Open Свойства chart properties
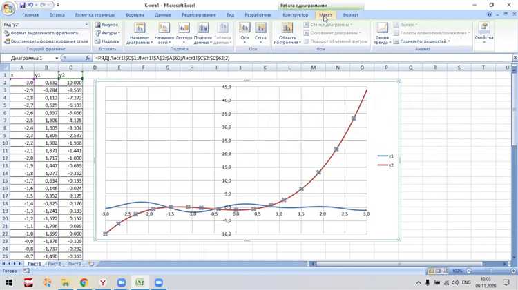 (x=484, y=33)
